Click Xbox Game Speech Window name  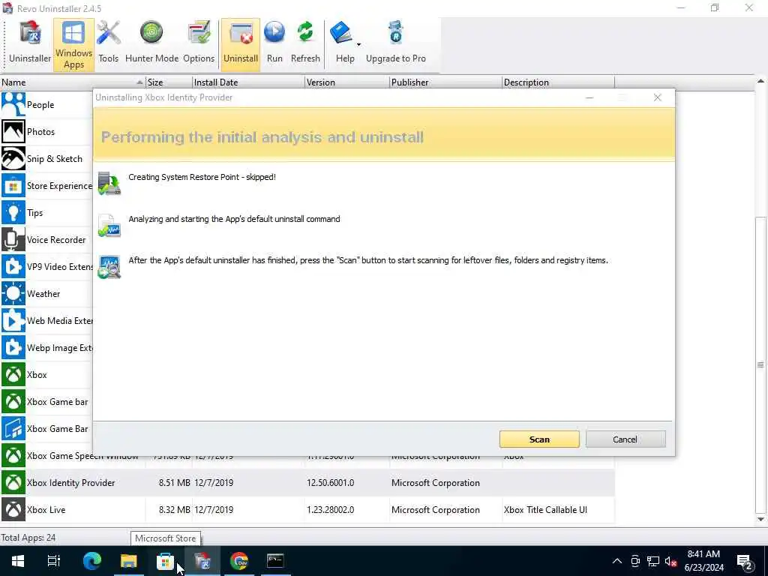click(82, 457)
